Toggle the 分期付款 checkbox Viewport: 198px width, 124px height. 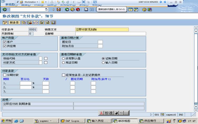coord(5,75)
